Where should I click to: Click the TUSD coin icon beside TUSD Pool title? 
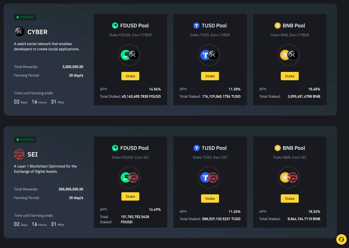(197, 26)
